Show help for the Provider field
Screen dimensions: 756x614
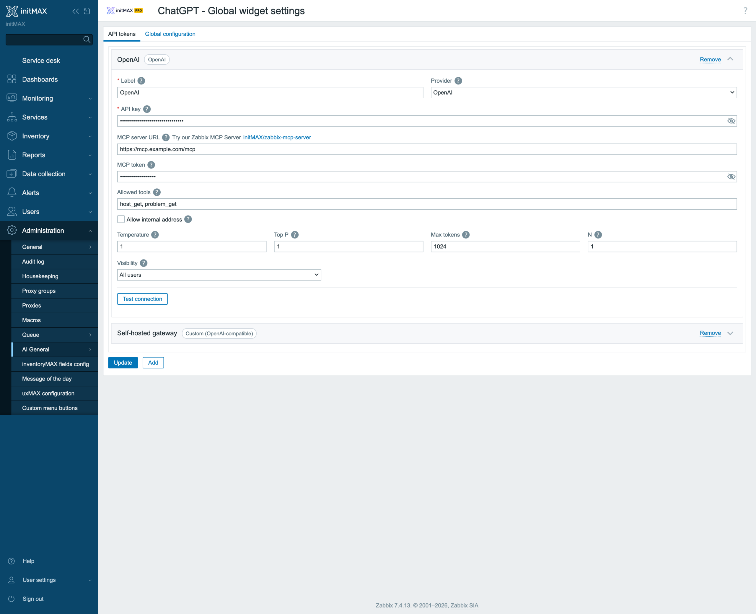(458, 81)
